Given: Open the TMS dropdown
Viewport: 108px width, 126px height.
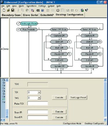Looking at the screenshot, I should 39,98.
